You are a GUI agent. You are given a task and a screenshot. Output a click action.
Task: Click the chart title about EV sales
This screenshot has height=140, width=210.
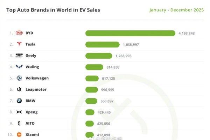(x=53, y=10)
